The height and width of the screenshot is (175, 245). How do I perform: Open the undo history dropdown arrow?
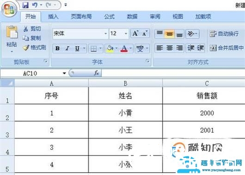(41, 5)
